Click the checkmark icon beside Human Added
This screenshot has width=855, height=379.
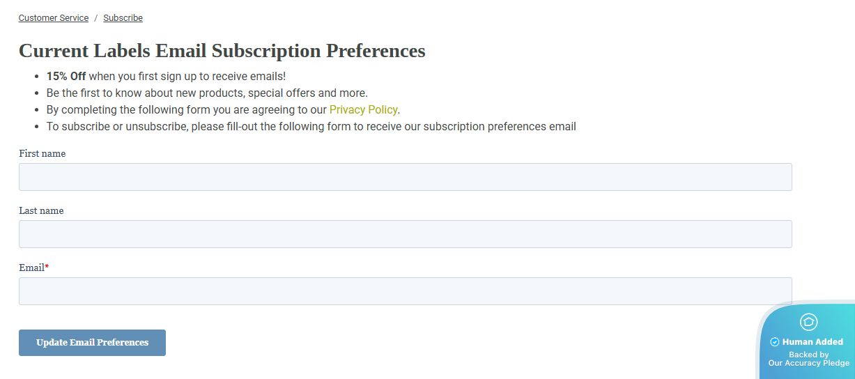[x=774, y=342]
